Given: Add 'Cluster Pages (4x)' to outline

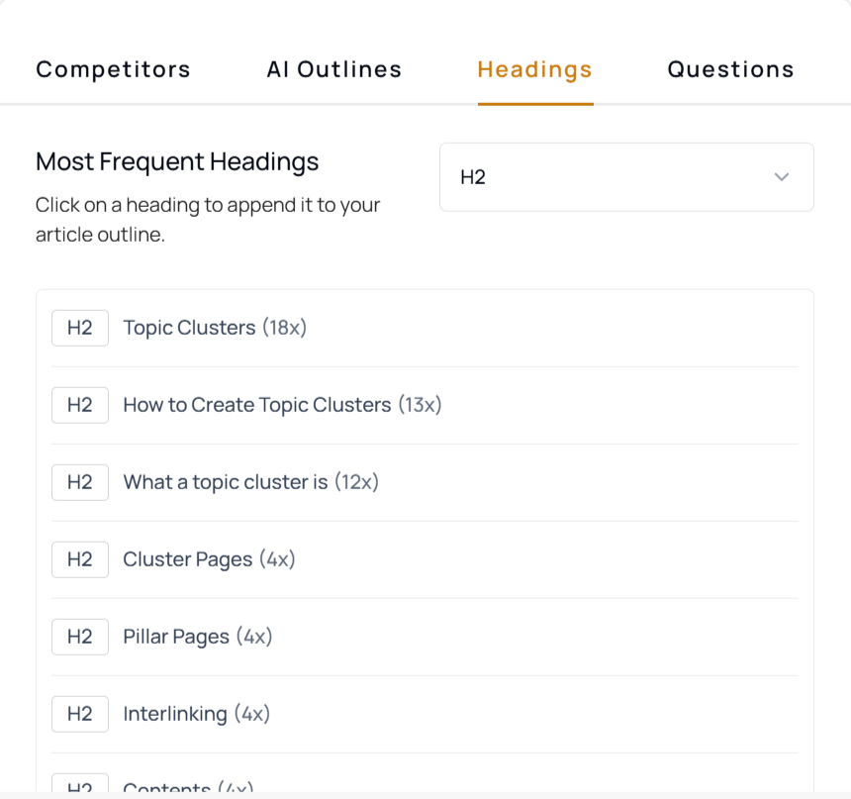Looking at the screenshot, I should [209, 559].
